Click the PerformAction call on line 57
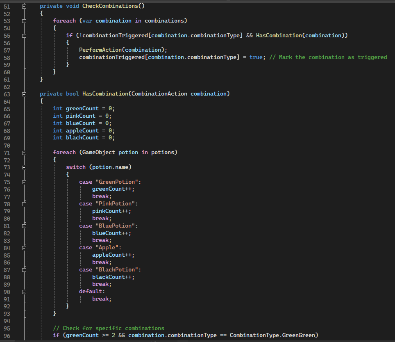395x342 pixels. [100, 50]
